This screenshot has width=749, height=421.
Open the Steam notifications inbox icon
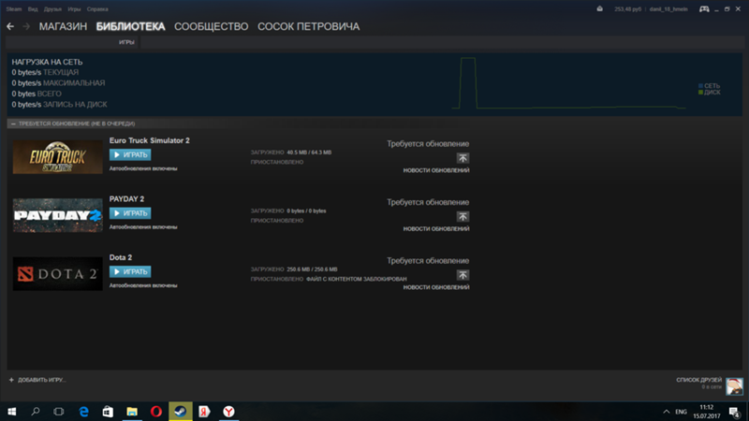(599, 9)
